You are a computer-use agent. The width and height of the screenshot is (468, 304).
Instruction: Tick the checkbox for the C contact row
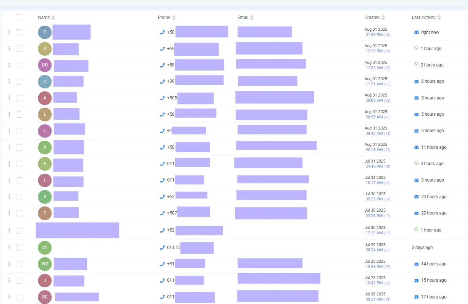point(19,81)
